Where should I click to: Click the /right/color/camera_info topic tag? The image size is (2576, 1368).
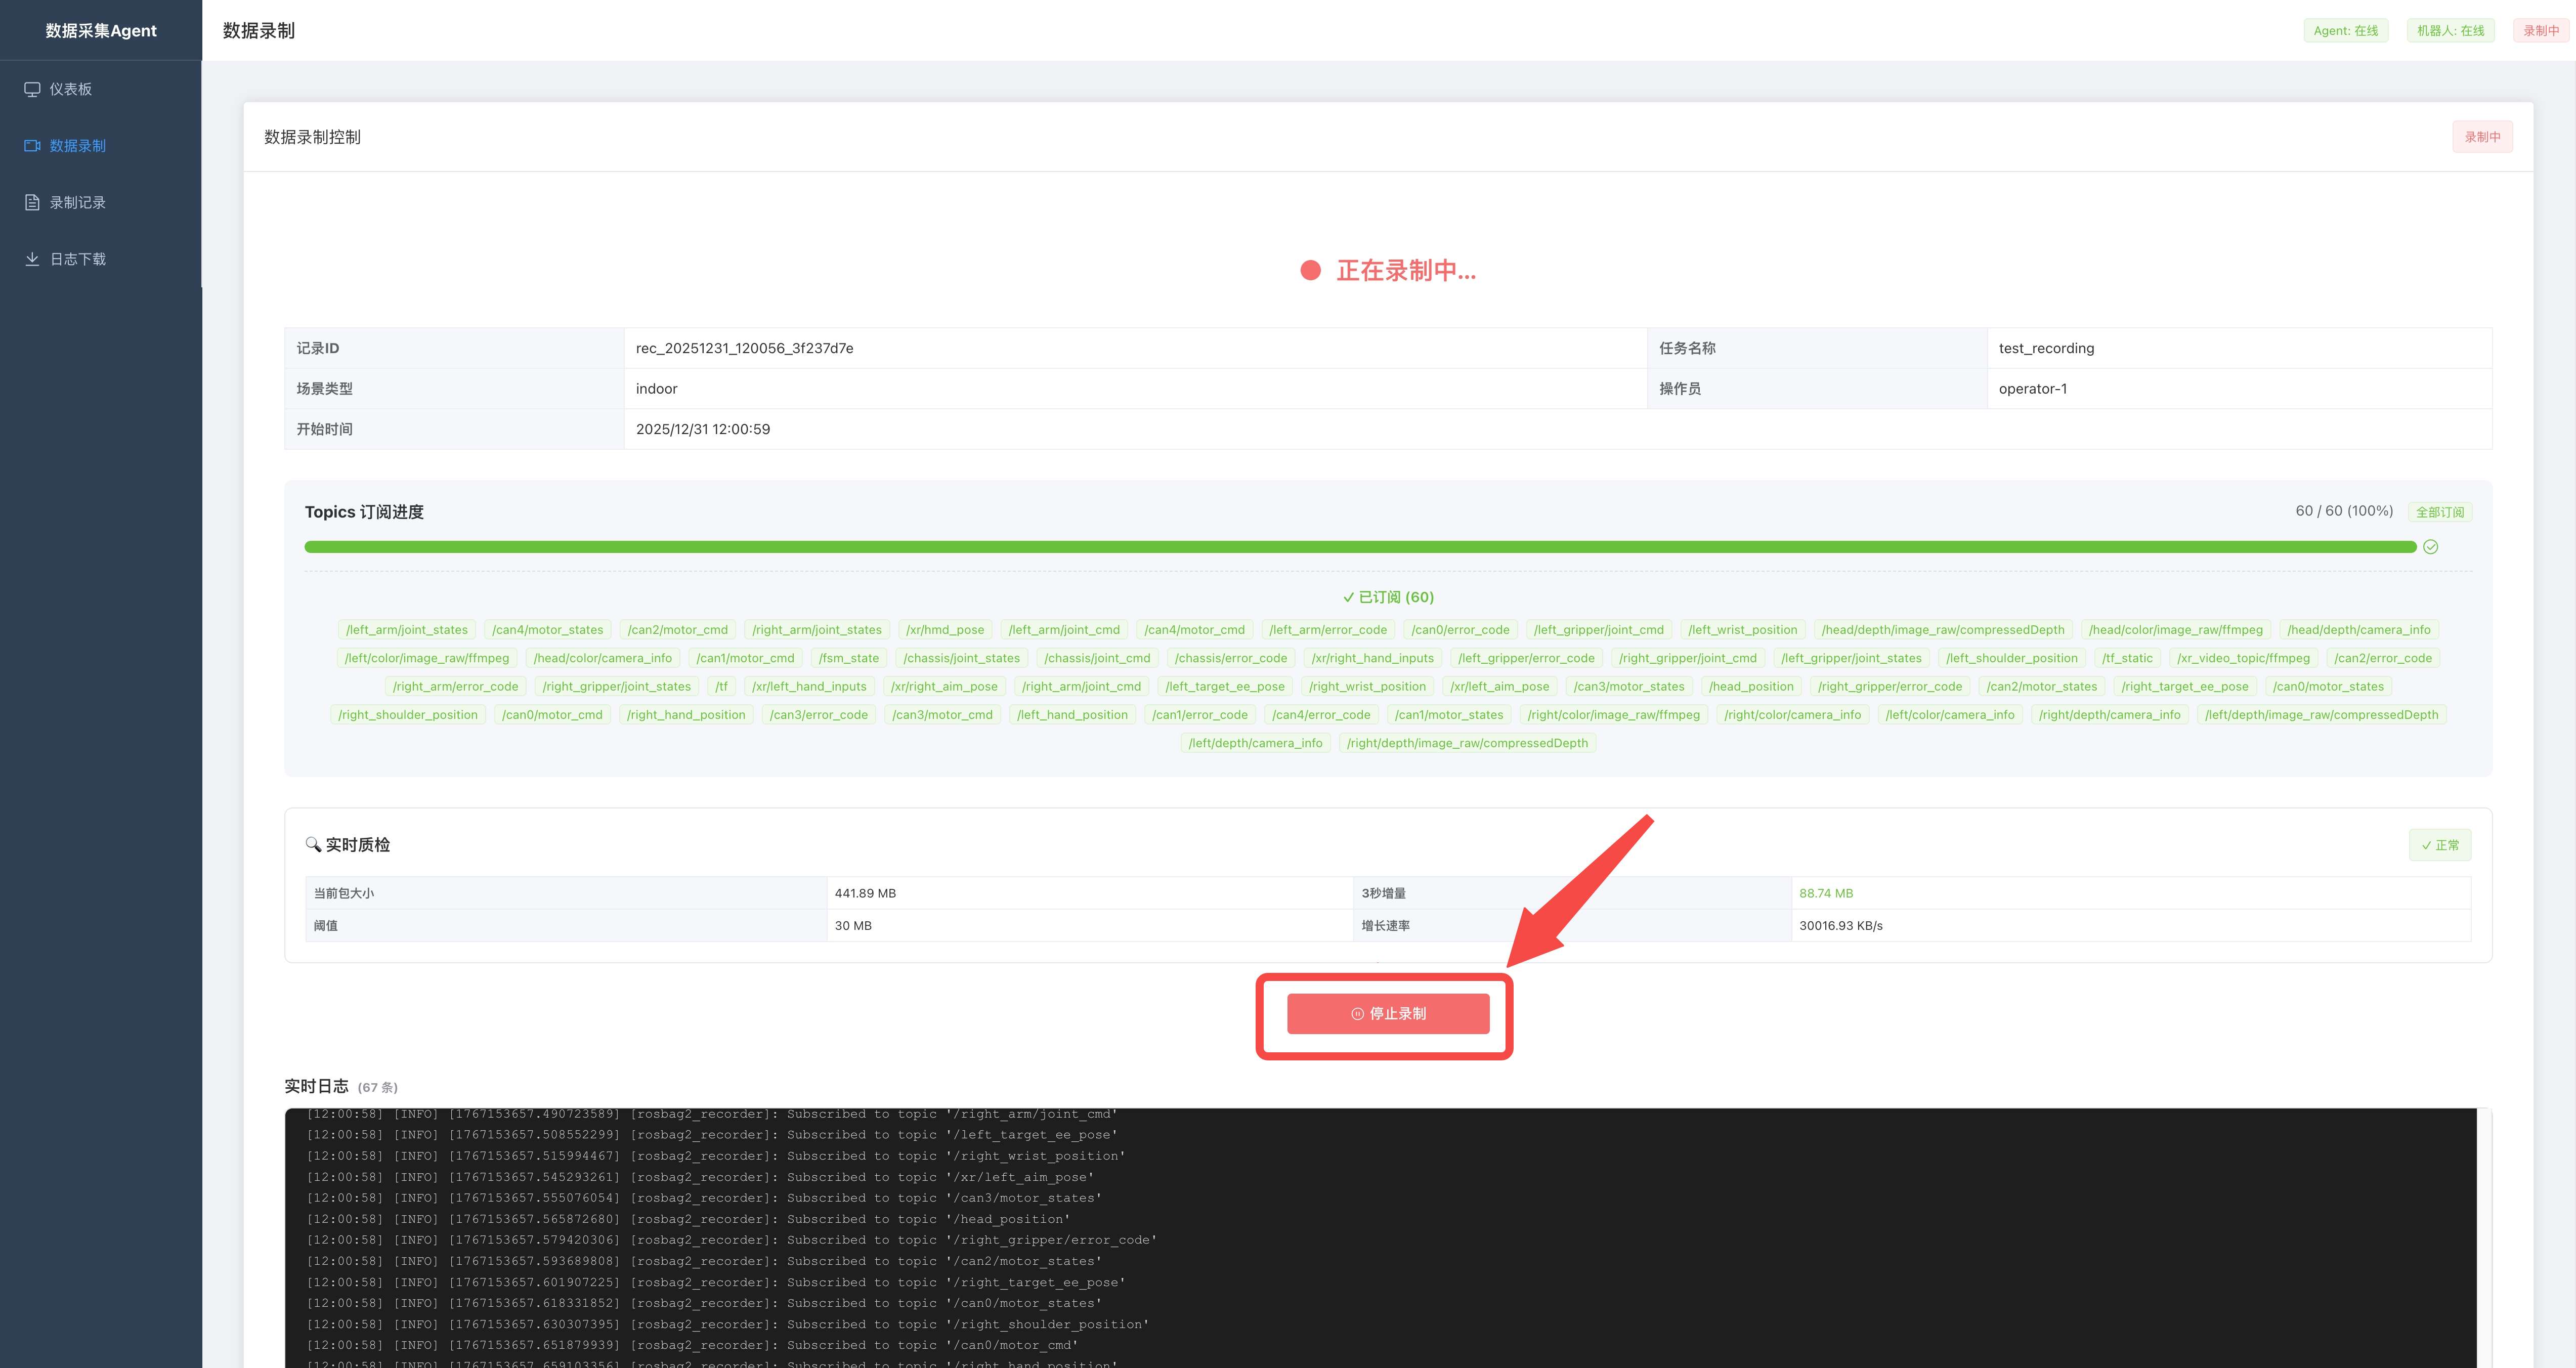coord(1792,715)
